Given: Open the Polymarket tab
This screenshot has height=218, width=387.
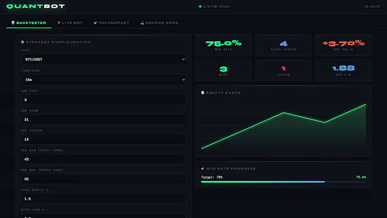Looking at the screenshot, I should point(112,23).
